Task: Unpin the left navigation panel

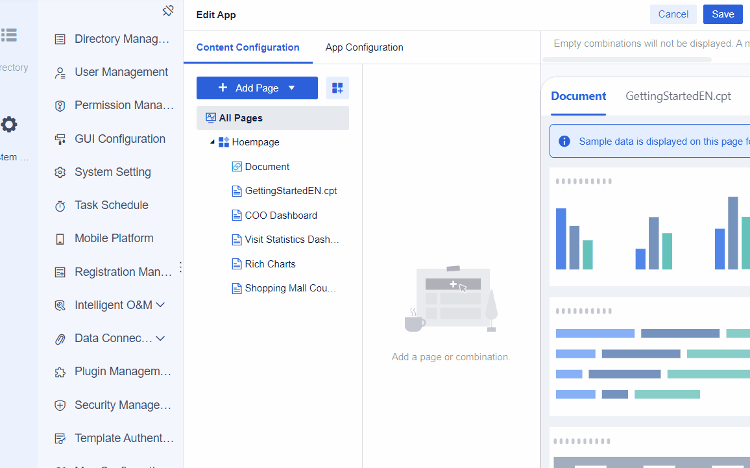Action: coord(168,10)
